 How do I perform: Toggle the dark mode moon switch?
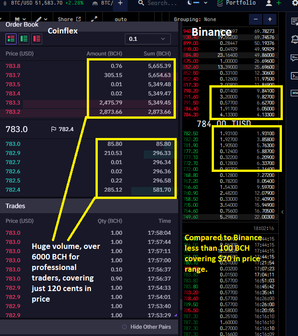193,3
